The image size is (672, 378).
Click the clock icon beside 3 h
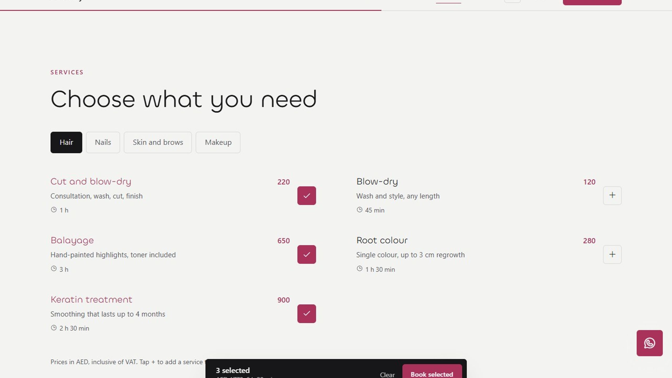pyautogui.click(x=54, y=269)
